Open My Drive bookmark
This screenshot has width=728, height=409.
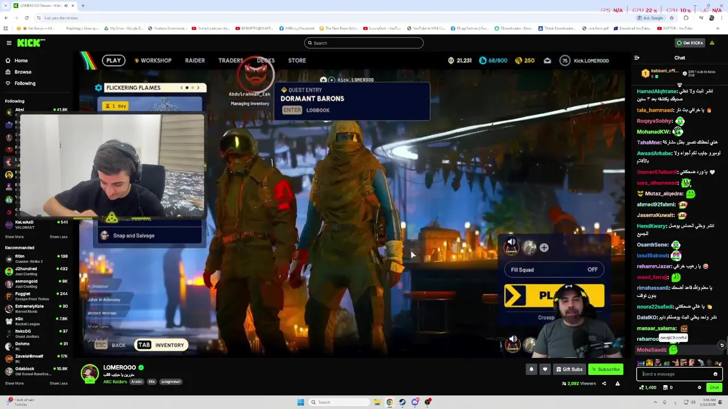click(x=123, y=28)
